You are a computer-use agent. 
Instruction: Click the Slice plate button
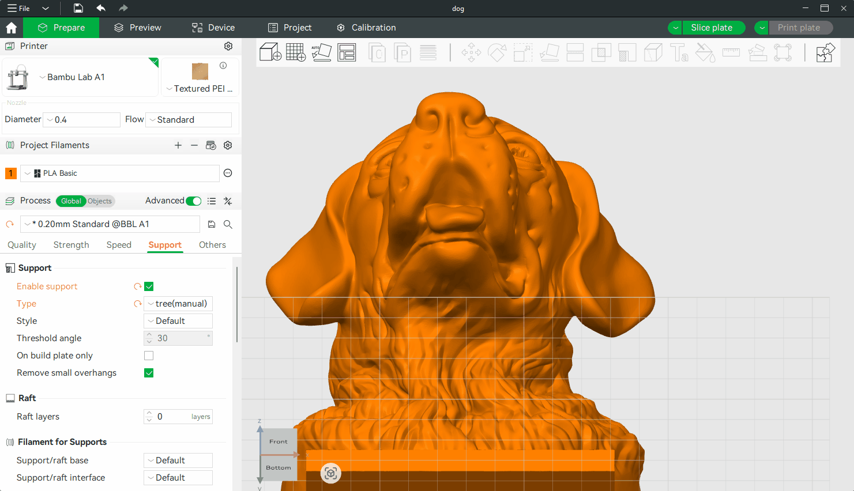click(x=712, y=28)
